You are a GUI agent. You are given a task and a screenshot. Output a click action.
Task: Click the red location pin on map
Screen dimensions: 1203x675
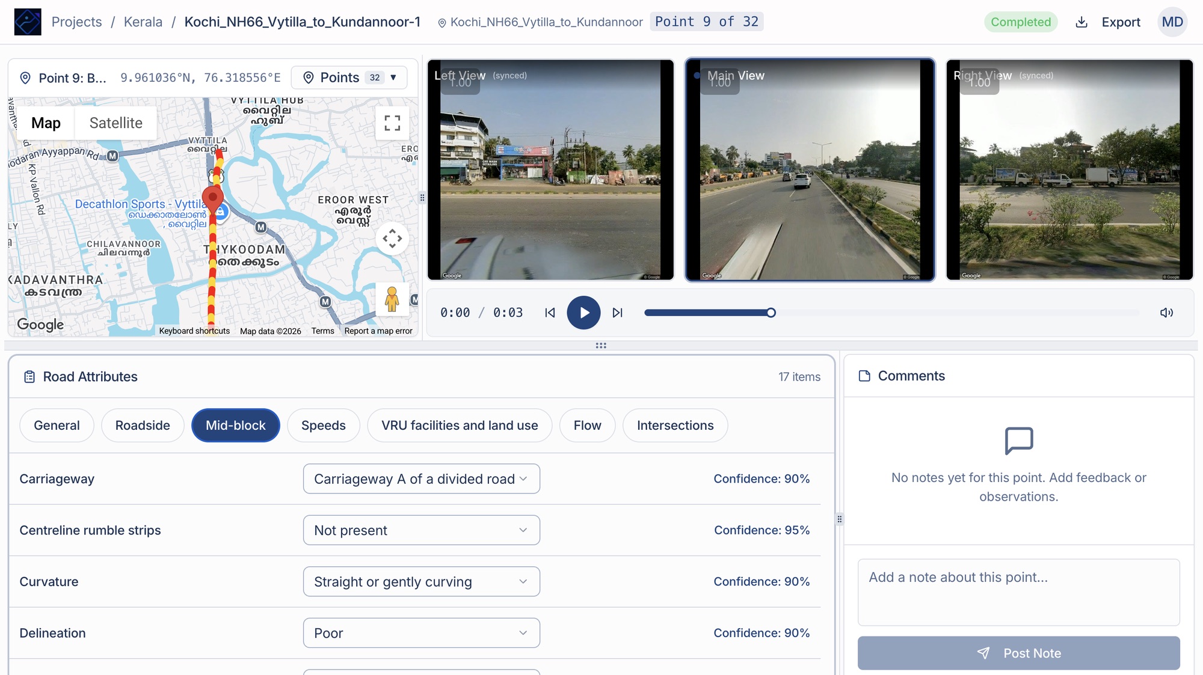click(212, 199)
